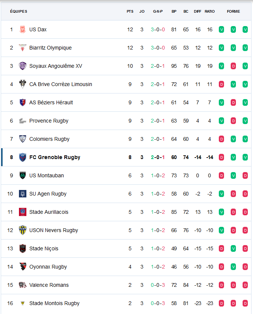Select the Soyaux Angoulême XV logo
253x314 pixels.
point(23,66)
